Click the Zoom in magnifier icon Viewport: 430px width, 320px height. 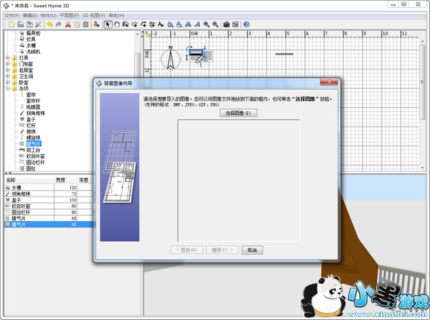click(207, 25)
